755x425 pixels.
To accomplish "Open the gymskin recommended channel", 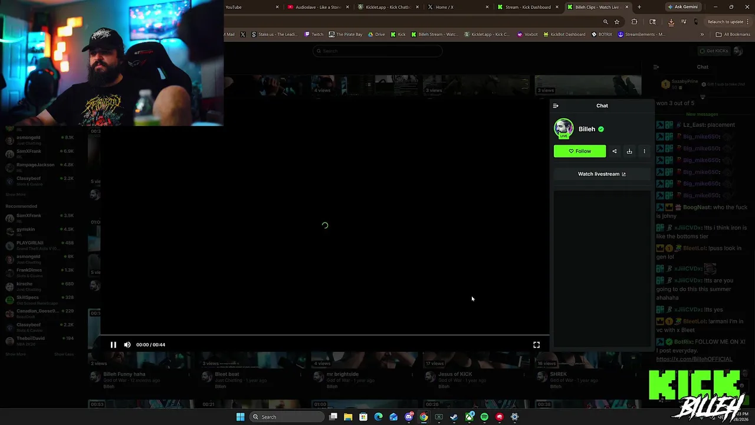I will tap(40, 231).
